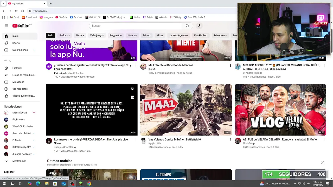The width and height of the screenshot is (333, 187).
Task: Select the Frankie Ruiz chip
Action: point(201,35)
